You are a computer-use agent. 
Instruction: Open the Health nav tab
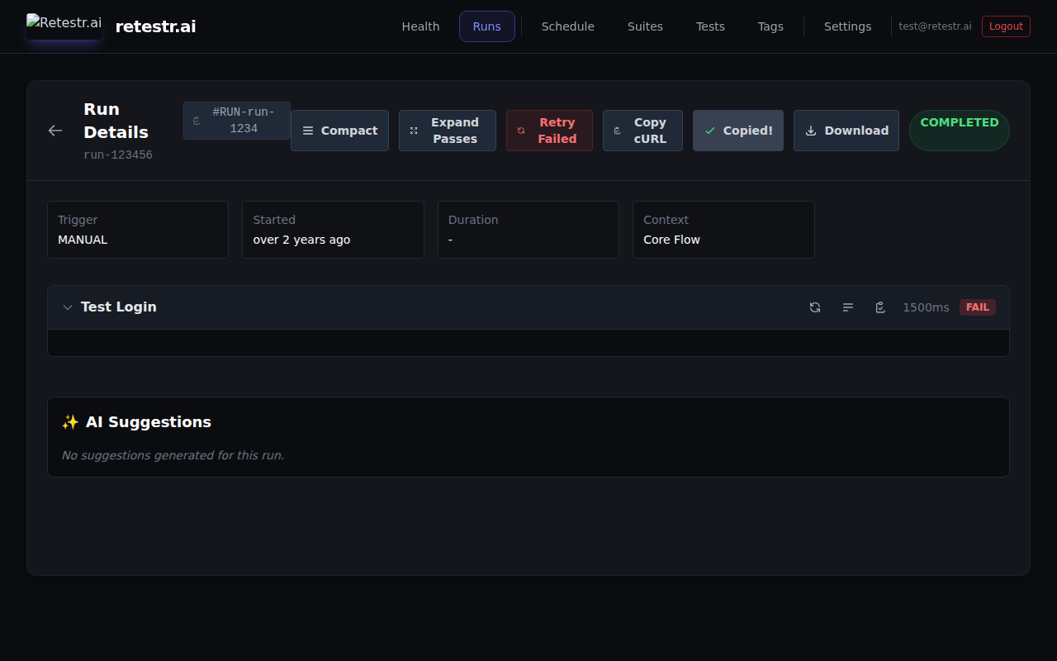click(420, 26)
